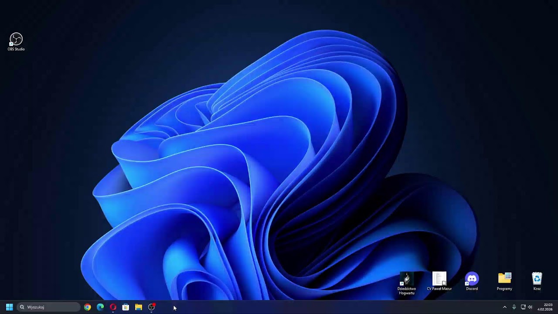
Task: Open Microsoft Store from the taskbar
Action: (126, 307)
